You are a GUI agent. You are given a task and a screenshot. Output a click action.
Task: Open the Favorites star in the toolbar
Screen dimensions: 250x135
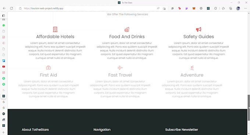[224, 8]
